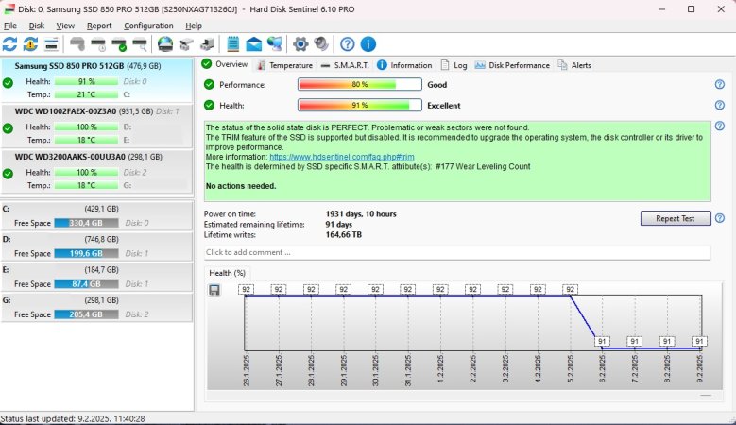Switch to the Disk Performance tab
Viewport: 736px width, 425px height.
coord(512,65)
